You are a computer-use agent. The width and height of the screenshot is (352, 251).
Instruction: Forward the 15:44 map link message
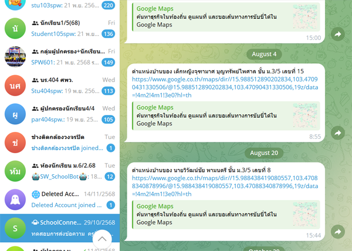[338, 232]
